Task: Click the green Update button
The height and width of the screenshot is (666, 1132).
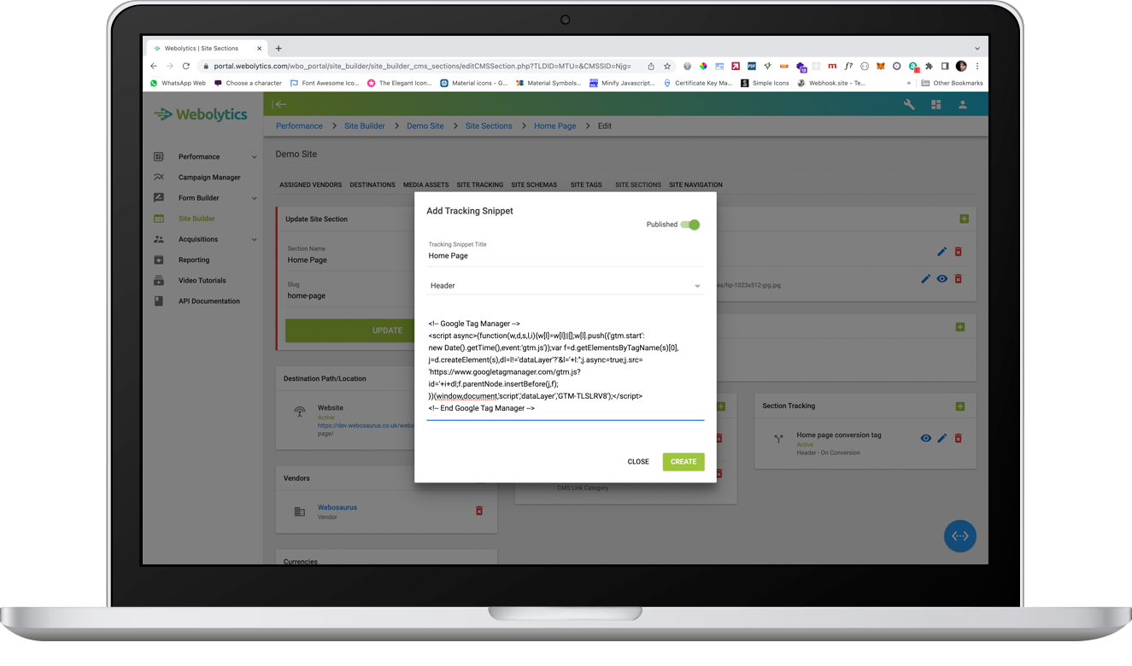Action: pos(387,330)
